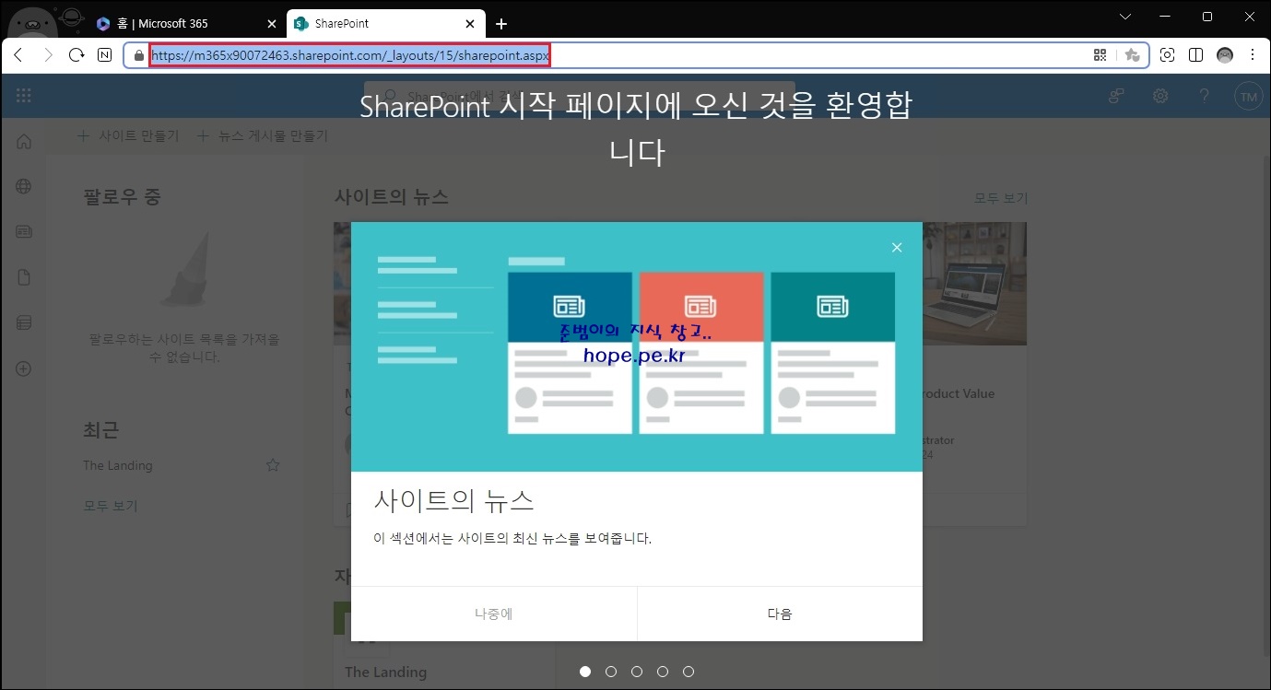Click the bookmark star icon in address bar
The height and width of the screenshot is (690, 1271).
tap(1132, 55)
